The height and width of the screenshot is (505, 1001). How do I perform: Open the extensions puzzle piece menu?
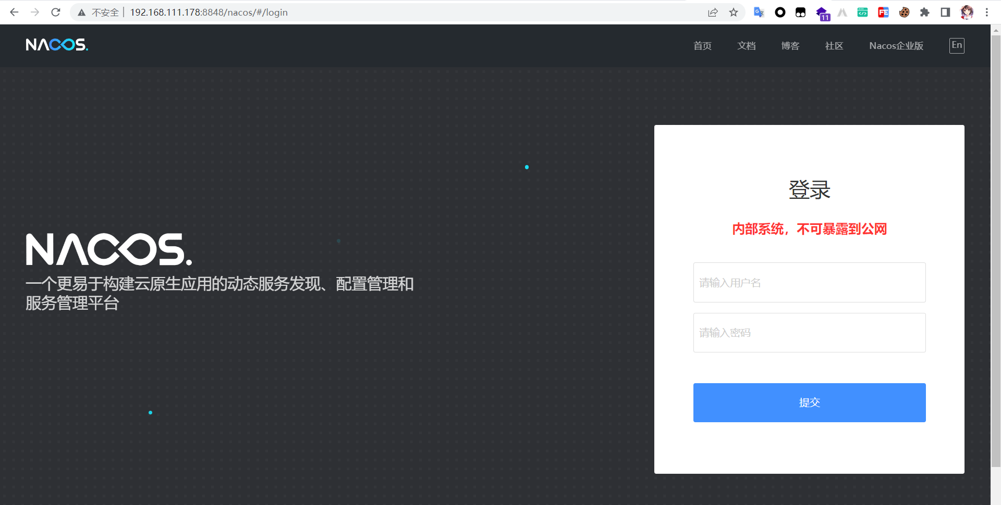pos(925,12)
